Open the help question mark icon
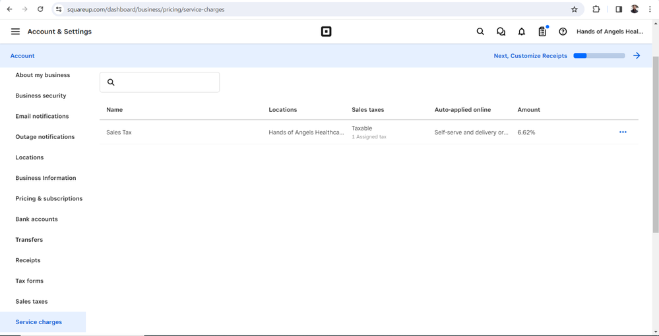The height and width of the screenshot is (336, 659). 563,32
